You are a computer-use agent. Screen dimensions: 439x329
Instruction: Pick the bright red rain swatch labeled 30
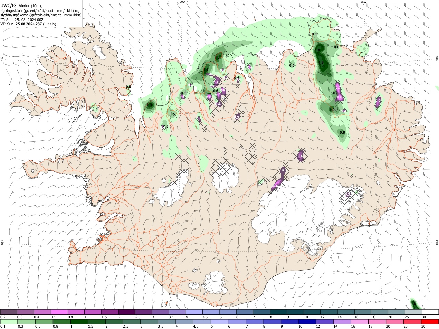click(x=430, y=322)
